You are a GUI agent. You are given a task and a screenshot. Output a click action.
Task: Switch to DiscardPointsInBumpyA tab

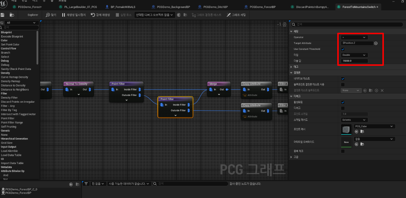pos(312,7)
